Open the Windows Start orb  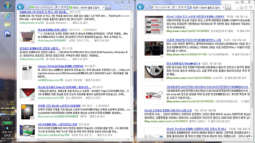(7, 5)
